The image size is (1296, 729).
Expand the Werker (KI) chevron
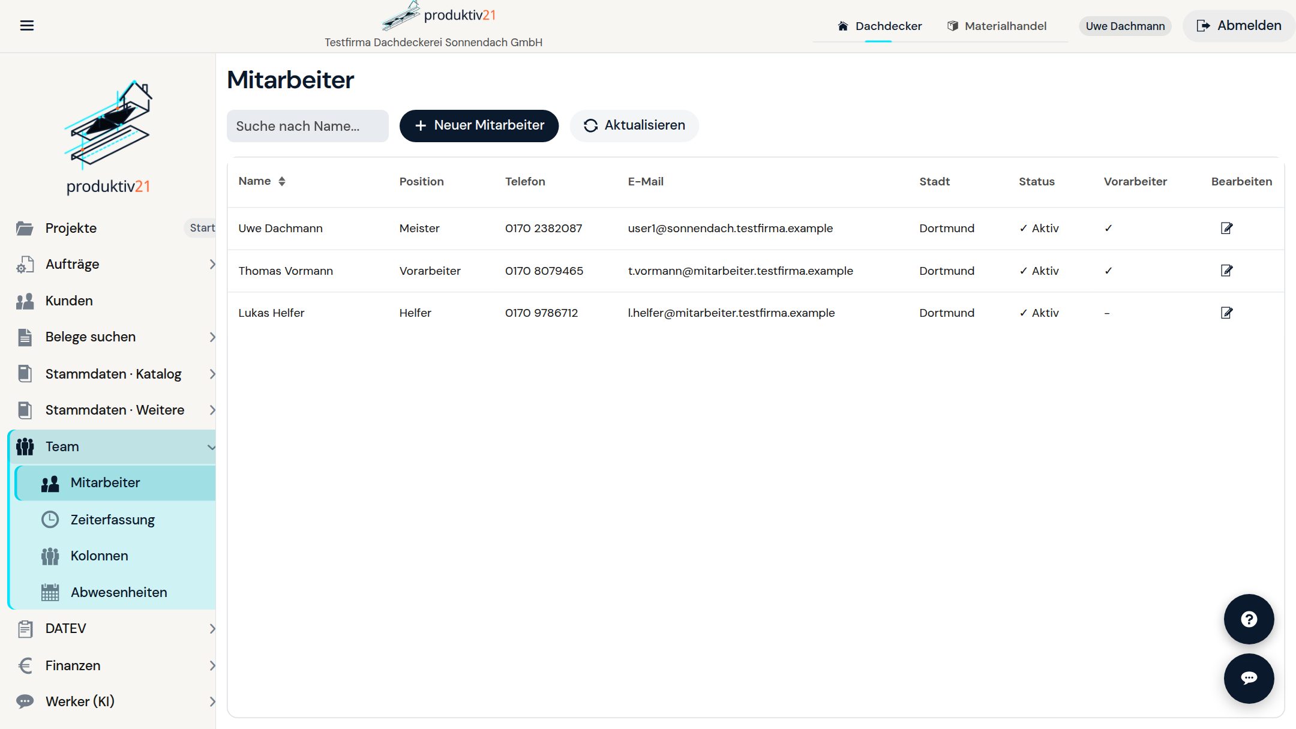(212, 701)
